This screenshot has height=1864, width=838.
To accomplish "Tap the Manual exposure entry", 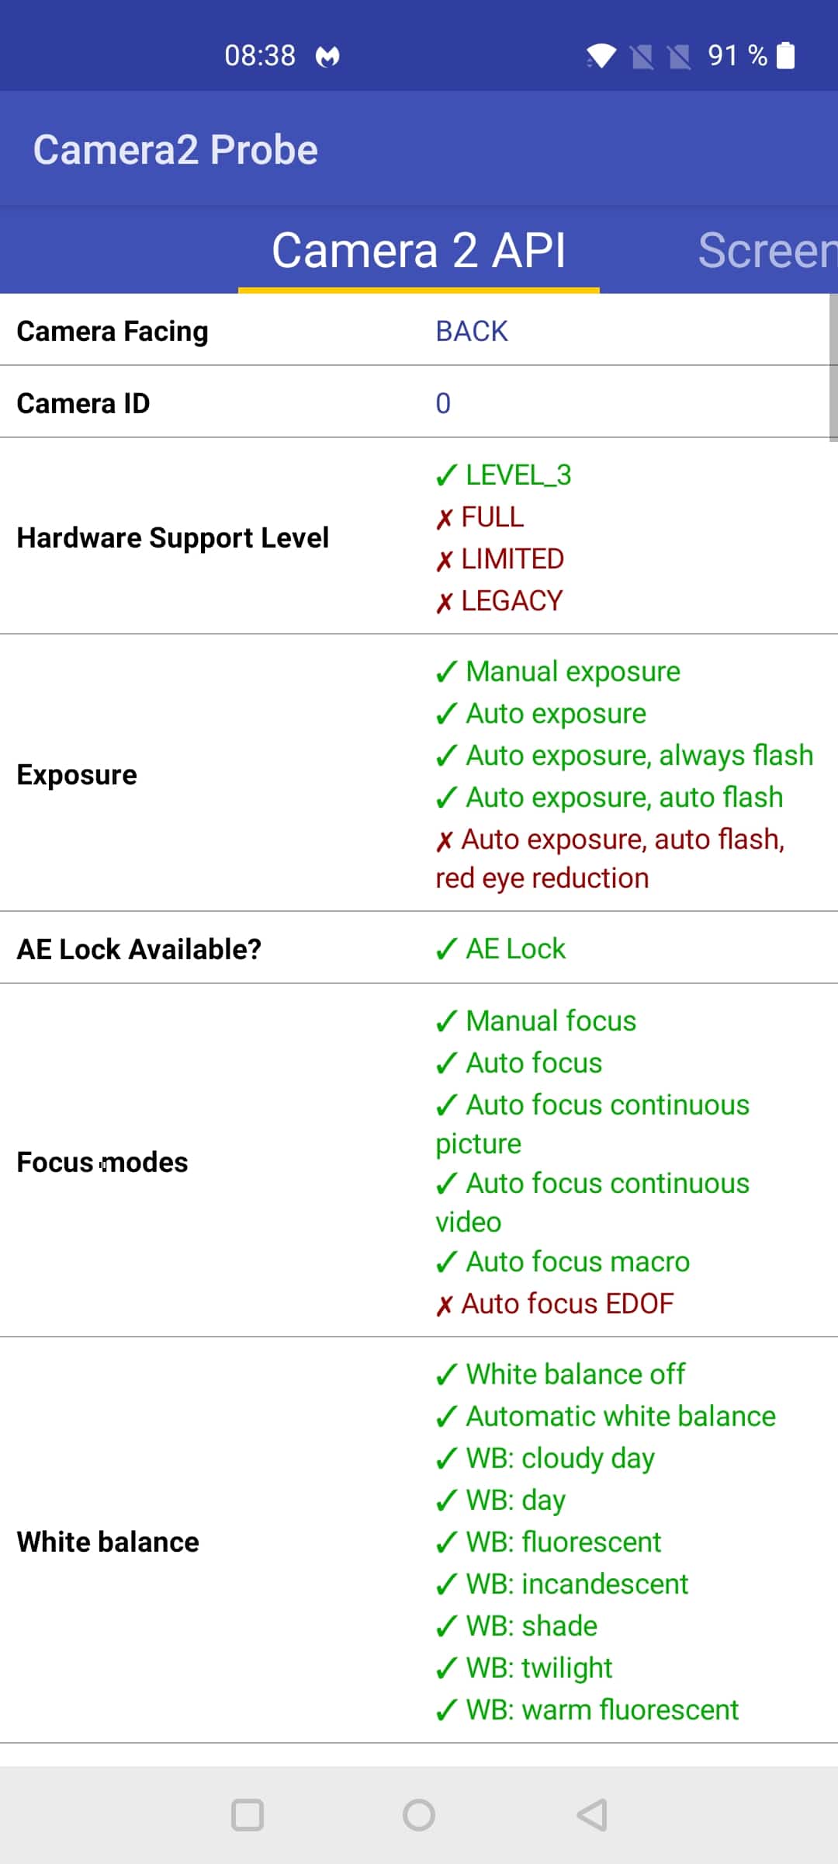I will tap(558, 671).
